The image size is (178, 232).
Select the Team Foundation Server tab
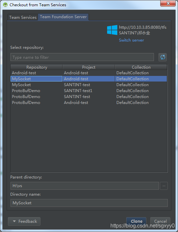(63, 17)
